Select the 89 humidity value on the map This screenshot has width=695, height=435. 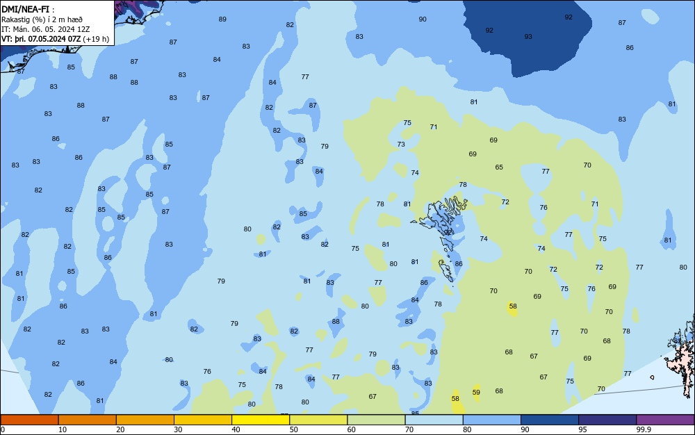[222, 19]
